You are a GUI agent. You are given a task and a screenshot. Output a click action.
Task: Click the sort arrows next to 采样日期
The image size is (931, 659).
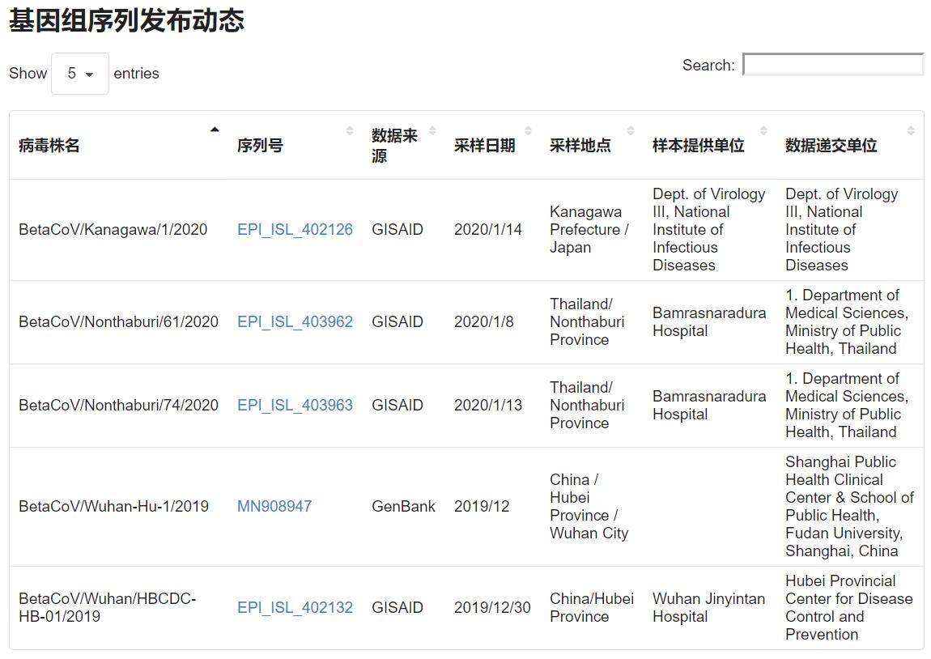(x=527, y=130)
